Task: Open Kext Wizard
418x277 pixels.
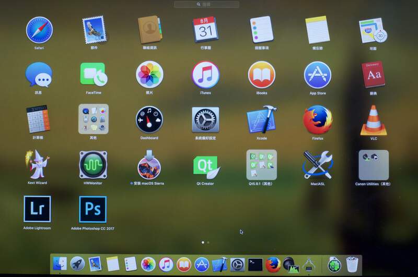Action: point(37,164)
